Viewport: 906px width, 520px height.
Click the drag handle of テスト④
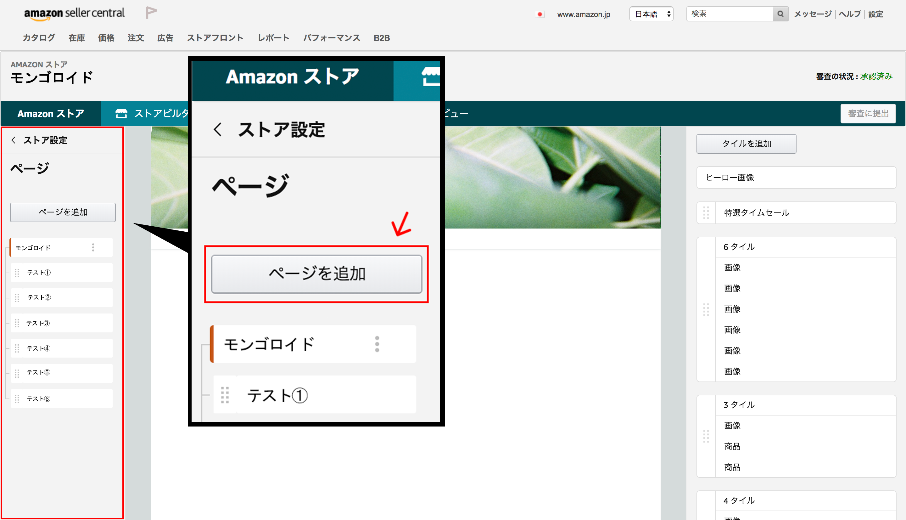pos(17,348)
